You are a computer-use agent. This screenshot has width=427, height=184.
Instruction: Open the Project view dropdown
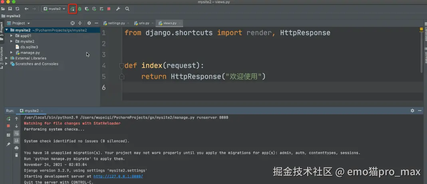(18, 24)
